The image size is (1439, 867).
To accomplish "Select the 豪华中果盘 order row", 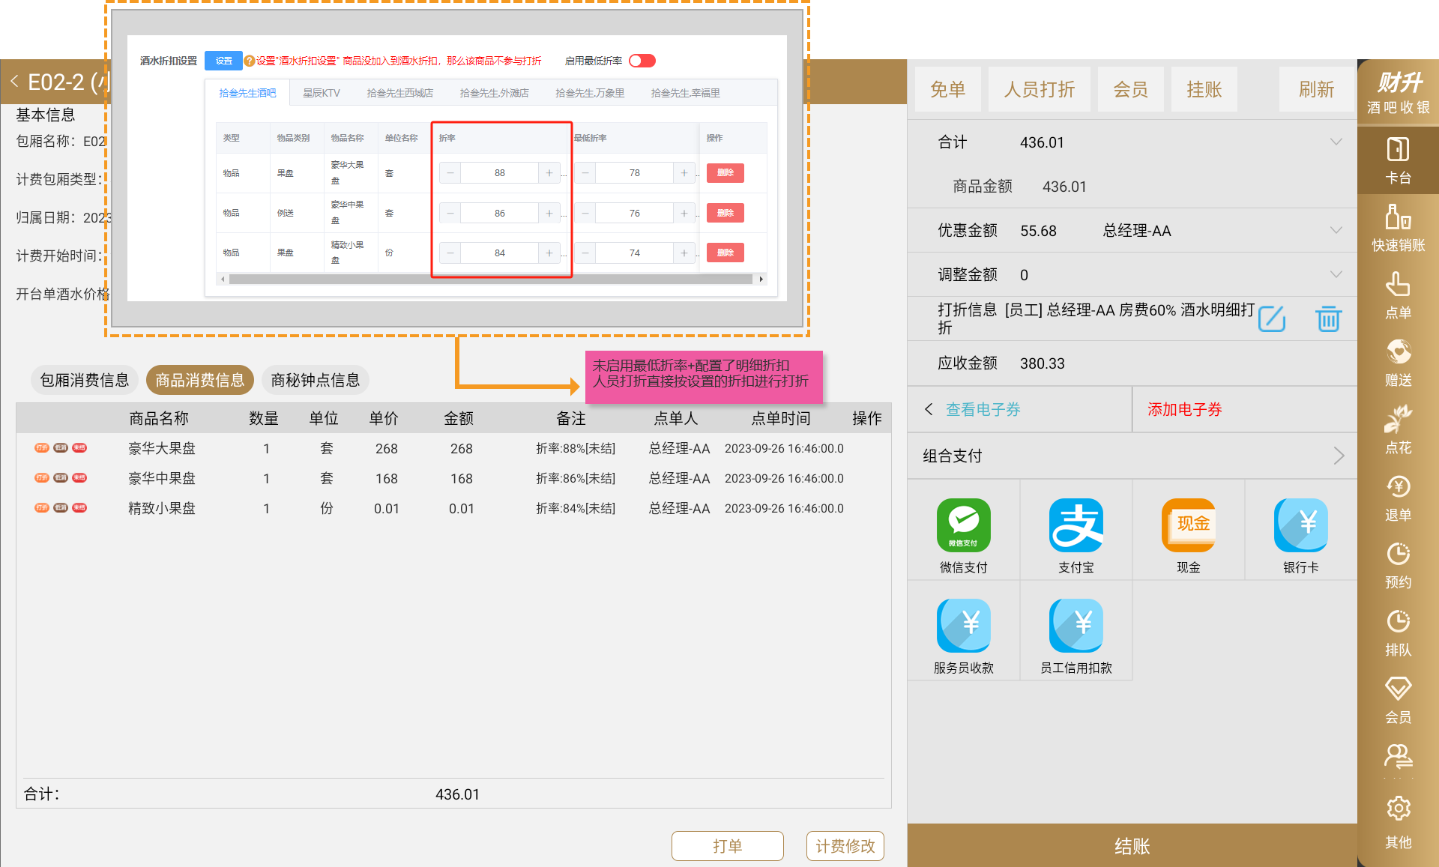I will (453, 478).
